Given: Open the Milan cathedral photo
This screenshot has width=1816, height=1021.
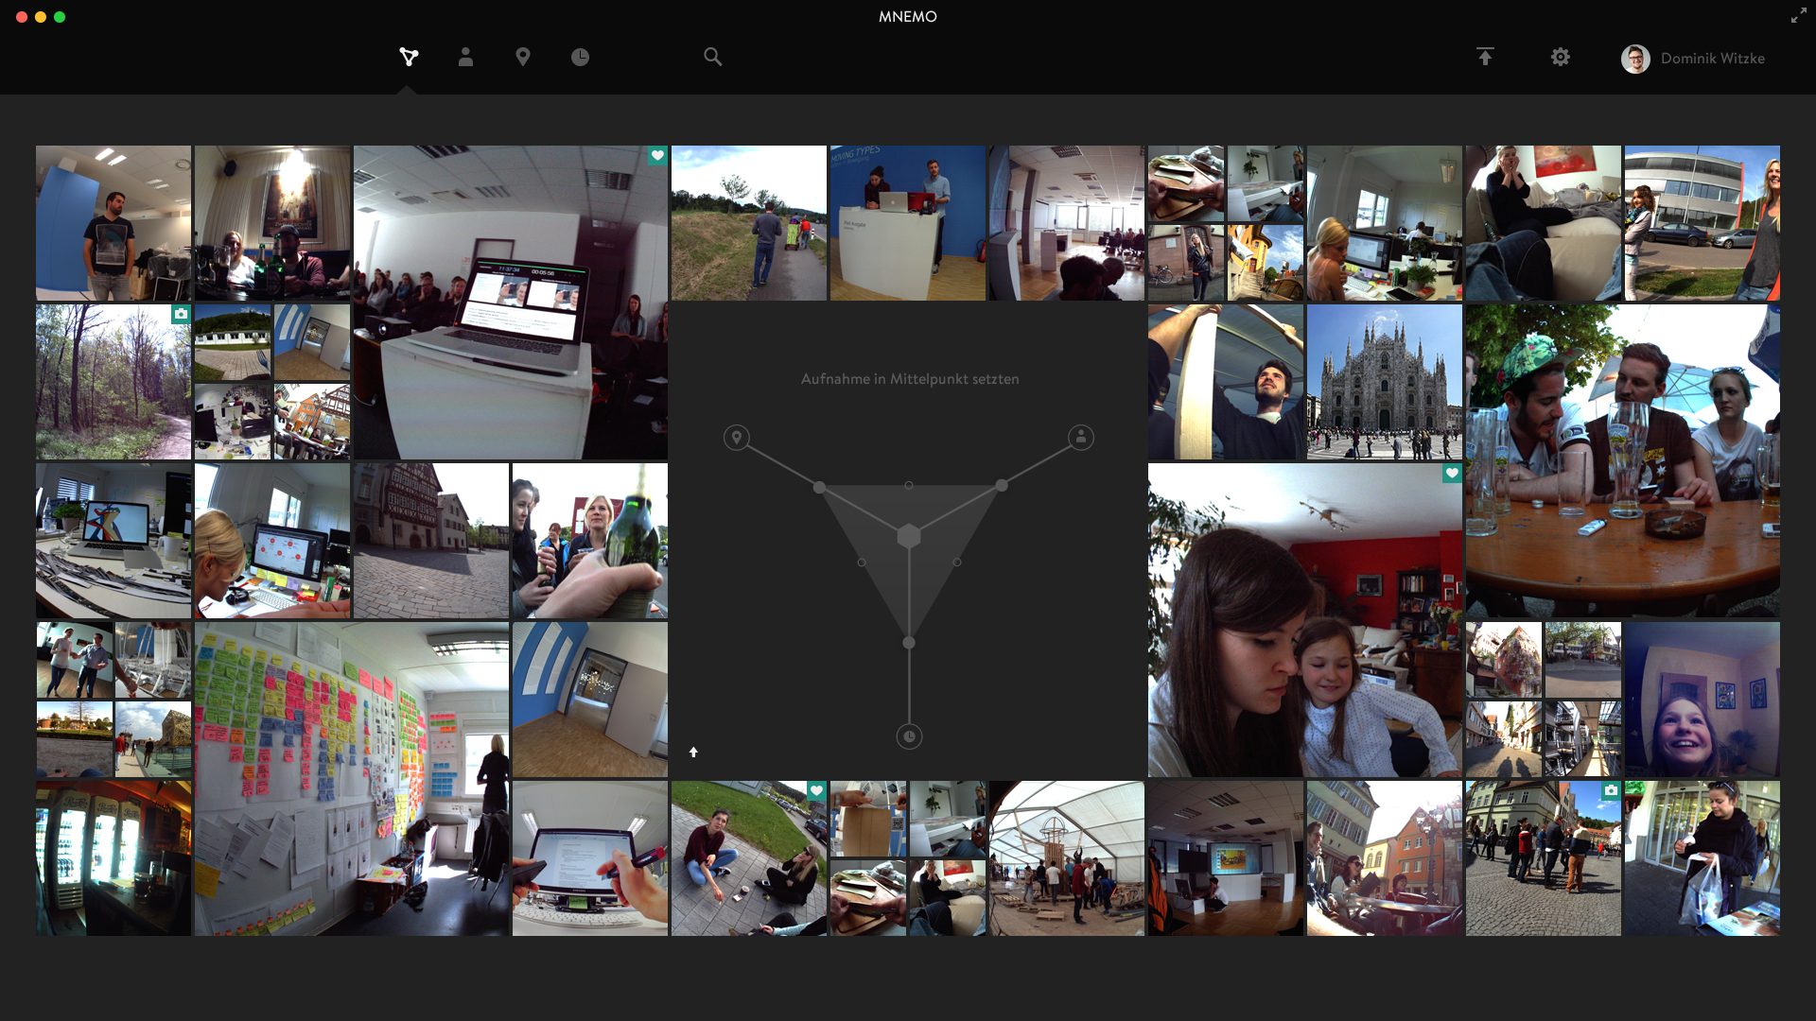Looking at the screenshot, I should point(1385,382).
